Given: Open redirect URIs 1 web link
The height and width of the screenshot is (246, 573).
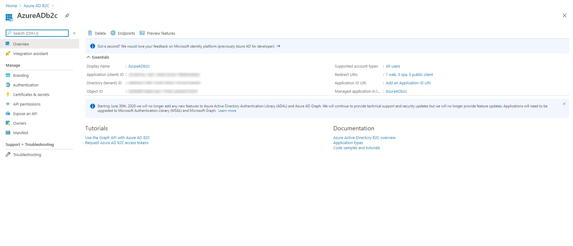Looking at the screenshot, I should click(x=409, y=75).
